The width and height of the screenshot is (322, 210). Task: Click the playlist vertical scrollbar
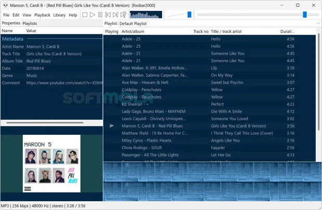coord(318,82)
